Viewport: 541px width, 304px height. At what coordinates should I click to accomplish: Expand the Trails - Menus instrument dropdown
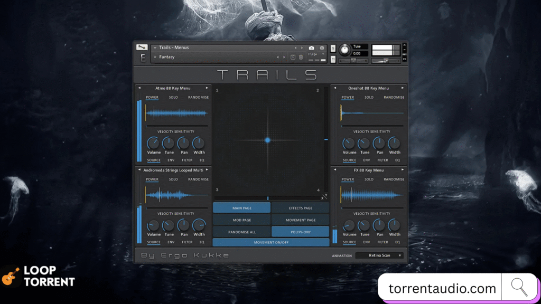(155, 48)
